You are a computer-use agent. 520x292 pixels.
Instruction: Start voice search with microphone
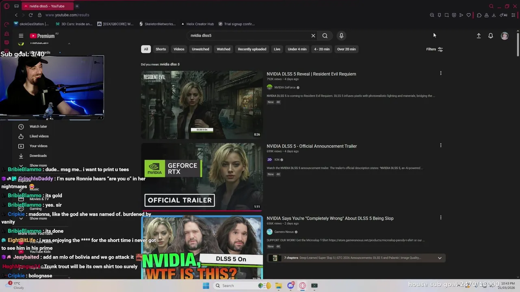click(x=341, y=36)
